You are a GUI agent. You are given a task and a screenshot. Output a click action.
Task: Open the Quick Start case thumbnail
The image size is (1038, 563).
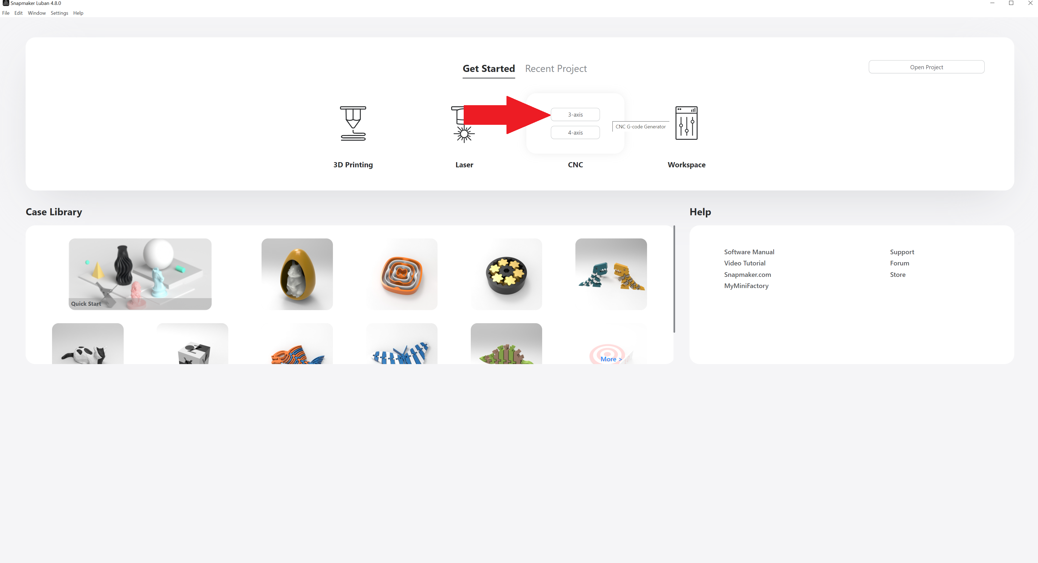click(x=140, y=274)
